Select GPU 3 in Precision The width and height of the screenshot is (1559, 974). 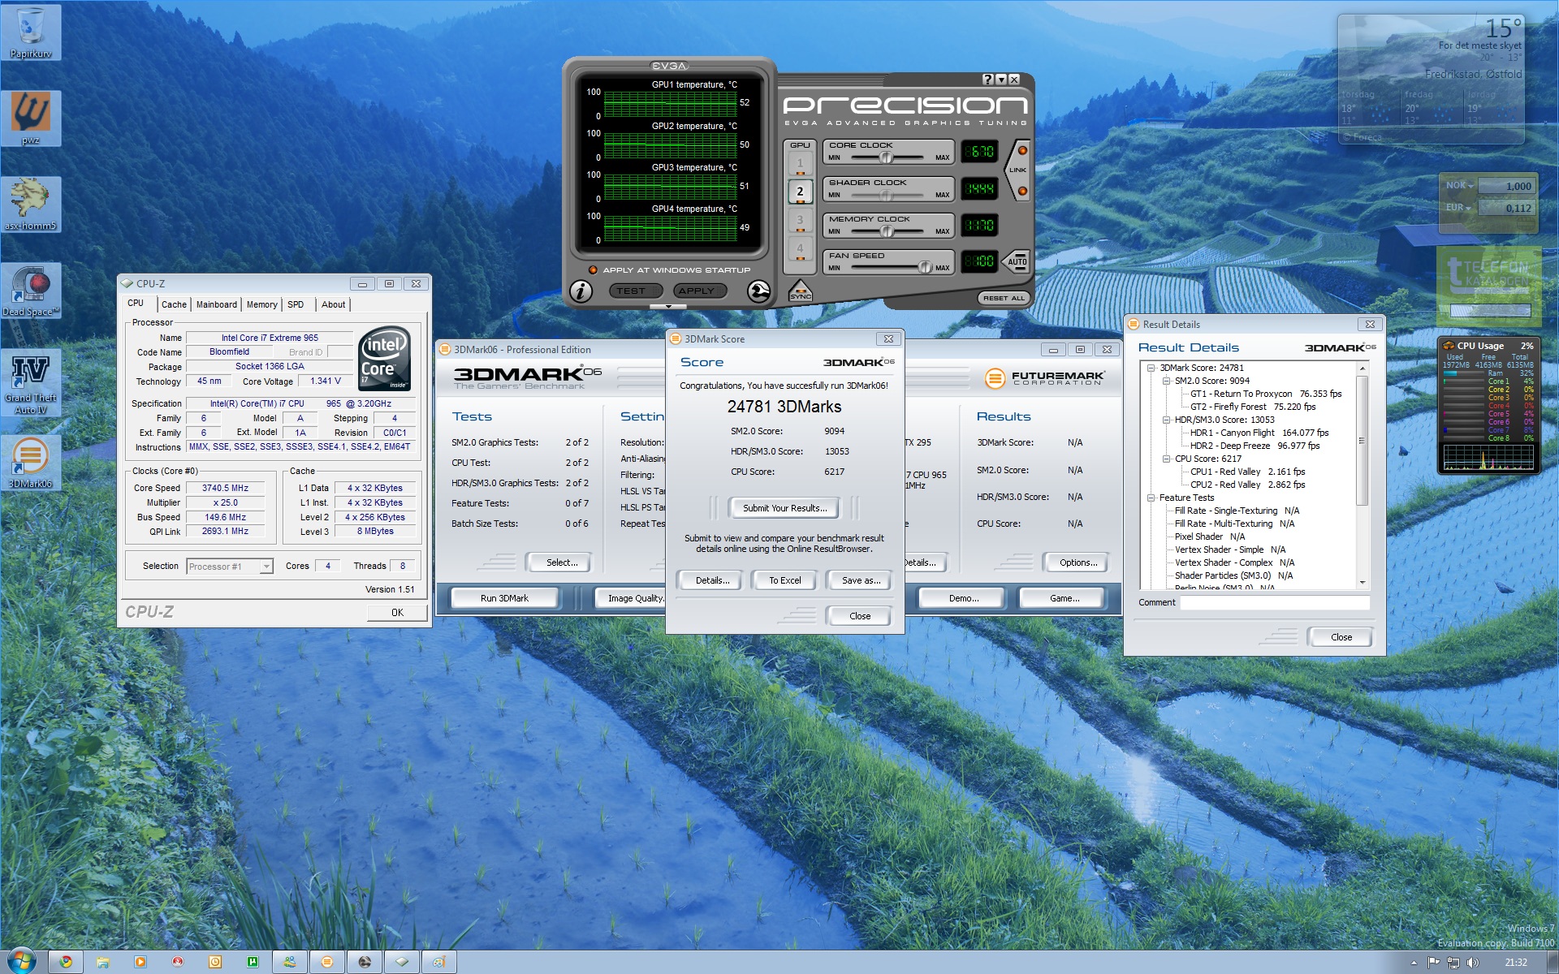[800, 221]
